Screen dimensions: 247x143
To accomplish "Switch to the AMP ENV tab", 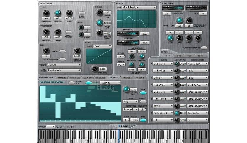I will [62, 78].
